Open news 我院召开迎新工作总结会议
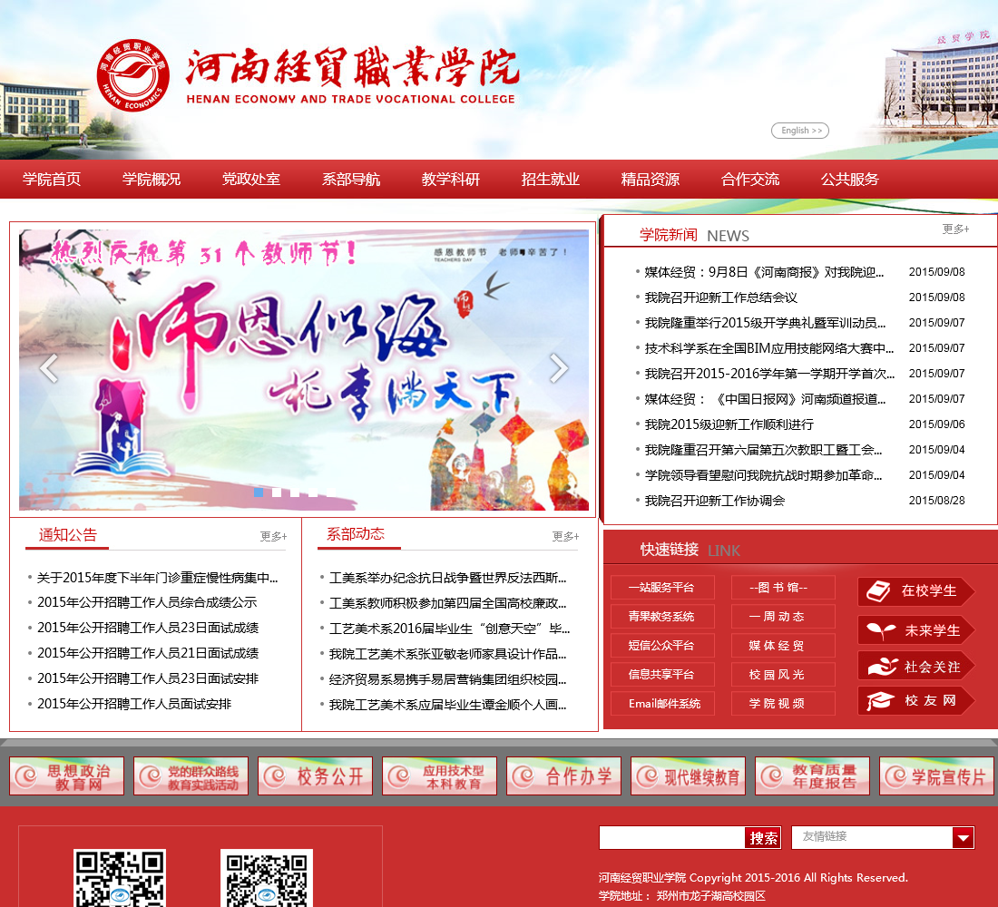 click(x=720, y=297)
